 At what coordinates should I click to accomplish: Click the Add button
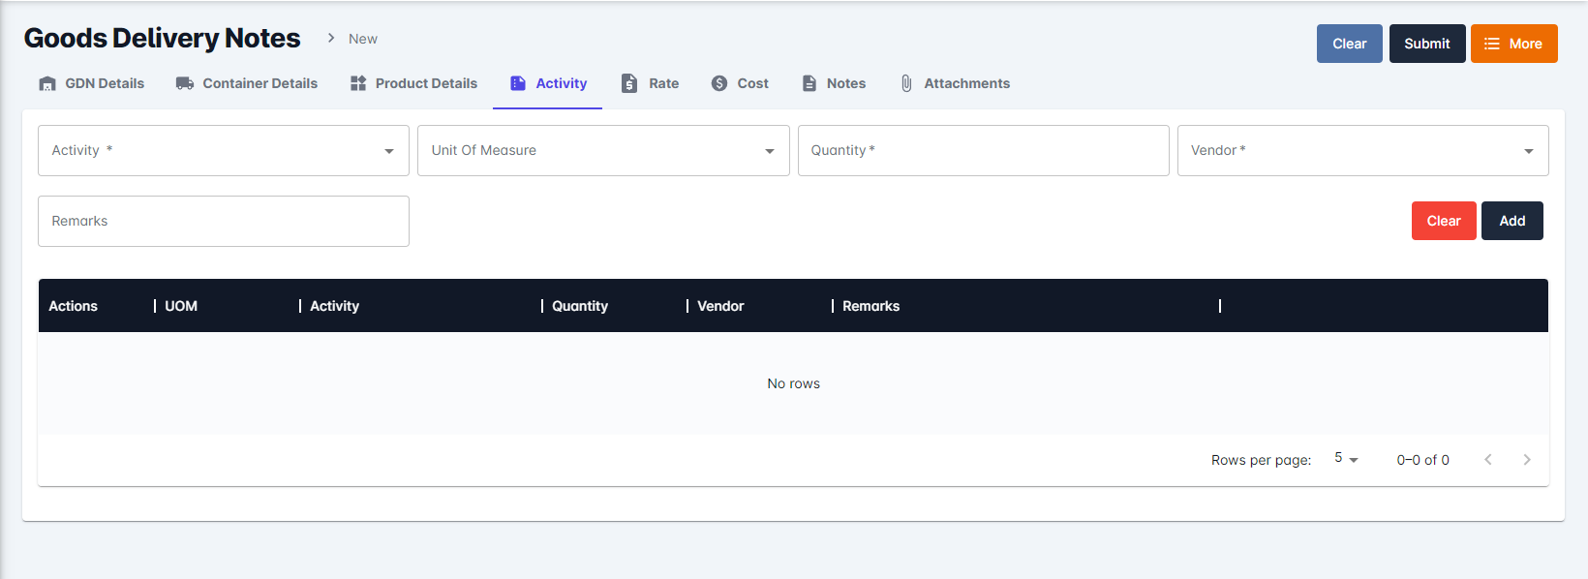pyautogui.click(x=1512, y=221)
